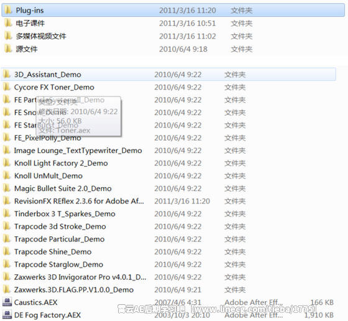Click the date in the Plug-ins row

click(187, 11)
